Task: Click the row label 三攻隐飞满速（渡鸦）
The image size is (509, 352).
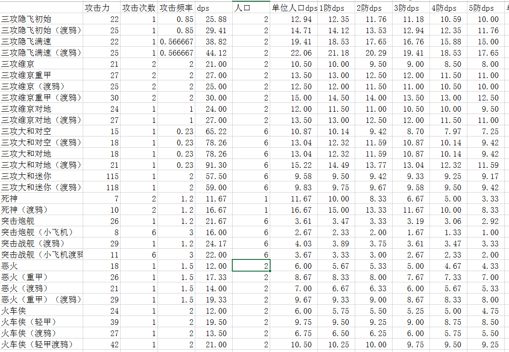Action: [x=41, y=53]
